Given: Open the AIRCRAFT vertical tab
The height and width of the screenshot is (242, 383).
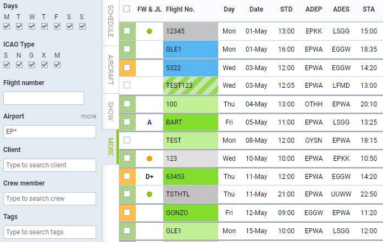Looking at the screenshot, I should 110,70.
